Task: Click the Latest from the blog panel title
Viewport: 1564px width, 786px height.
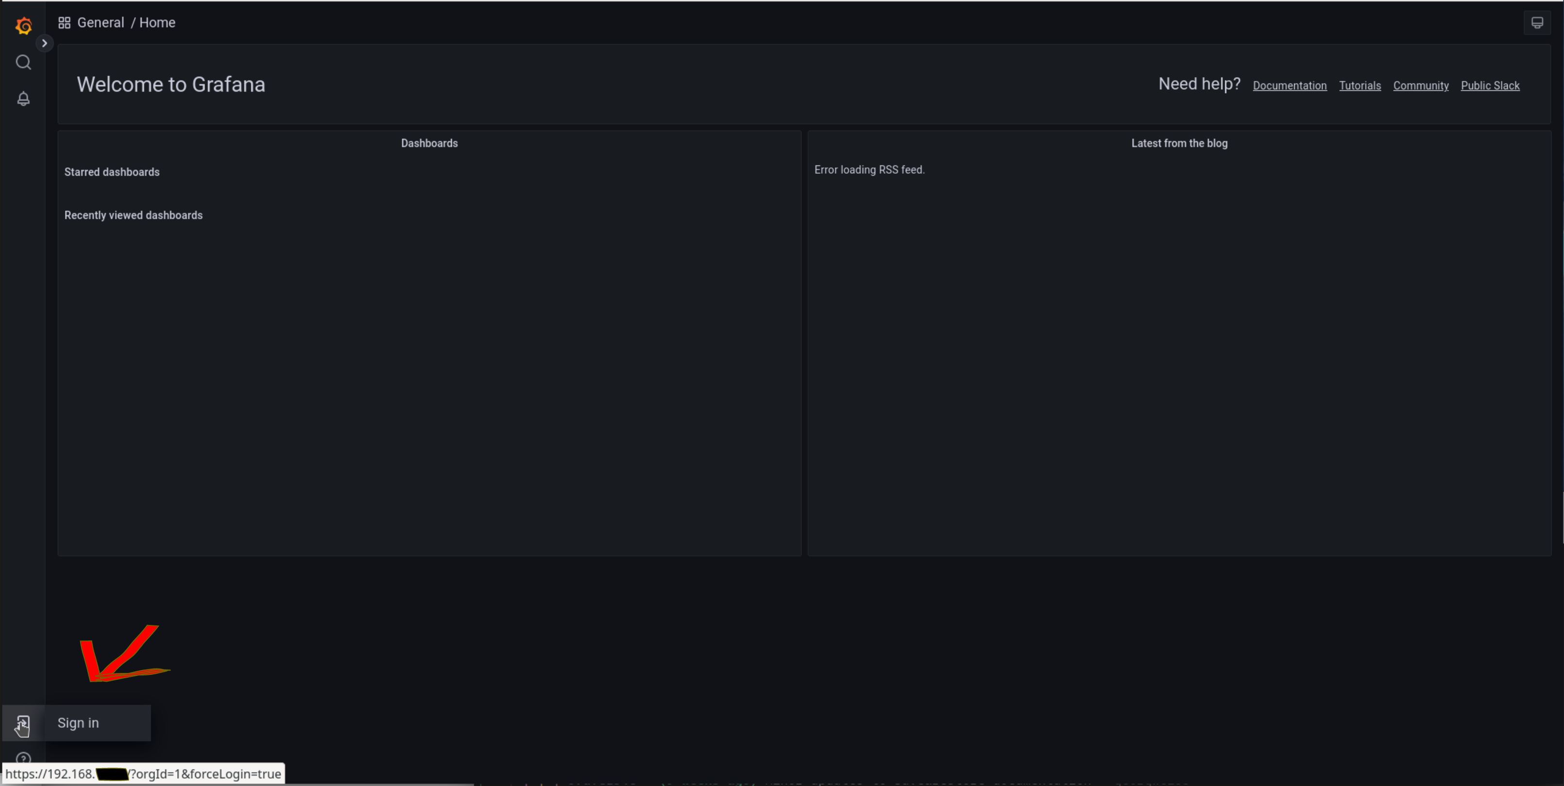Action: click(1179, 143)
